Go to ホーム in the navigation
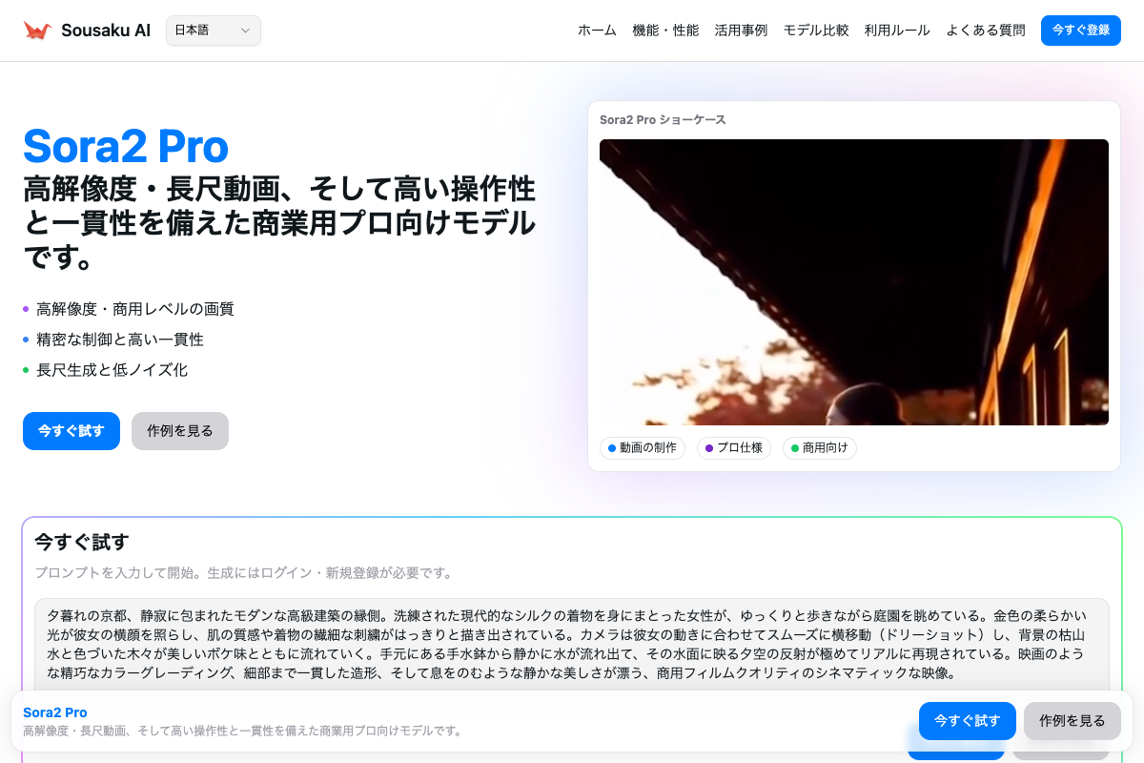 (x=597, y=31)
